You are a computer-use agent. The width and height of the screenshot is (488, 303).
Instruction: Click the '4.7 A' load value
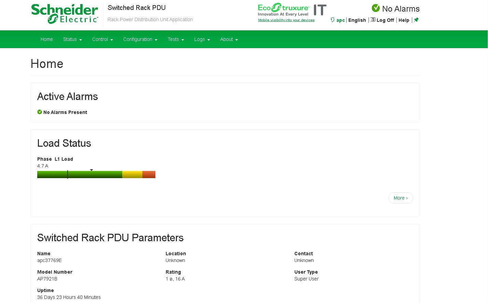(43, 166)
